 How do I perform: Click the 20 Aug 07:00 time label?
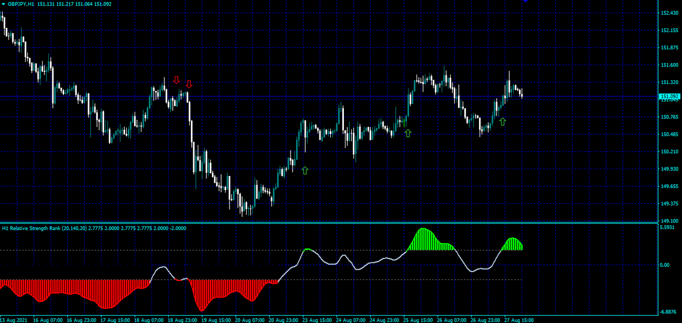click(251, 320)
